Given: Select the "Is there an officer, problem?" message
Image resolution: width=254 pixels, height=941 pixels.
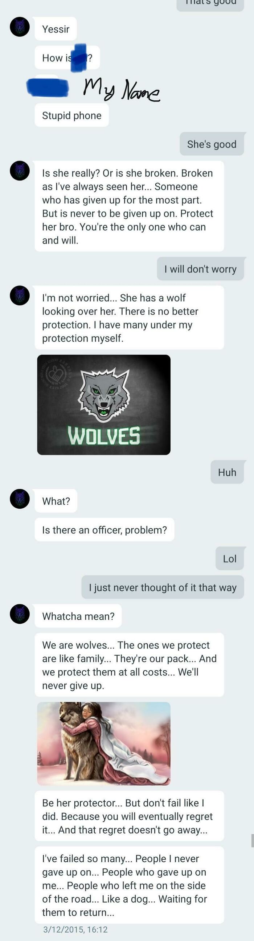Looking at the screenshot, I should 105,530.
